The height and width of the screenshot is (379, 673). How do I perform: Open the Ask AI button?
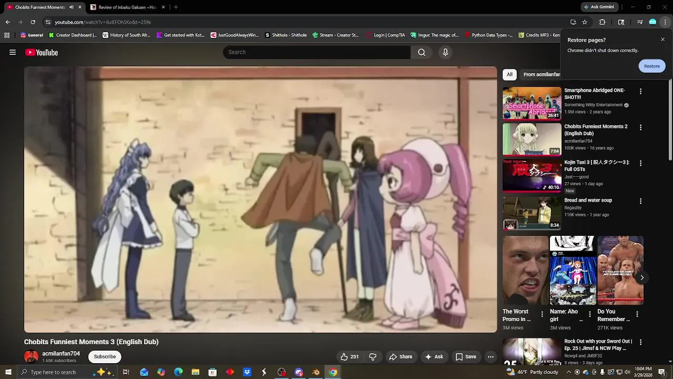(434, 357)
